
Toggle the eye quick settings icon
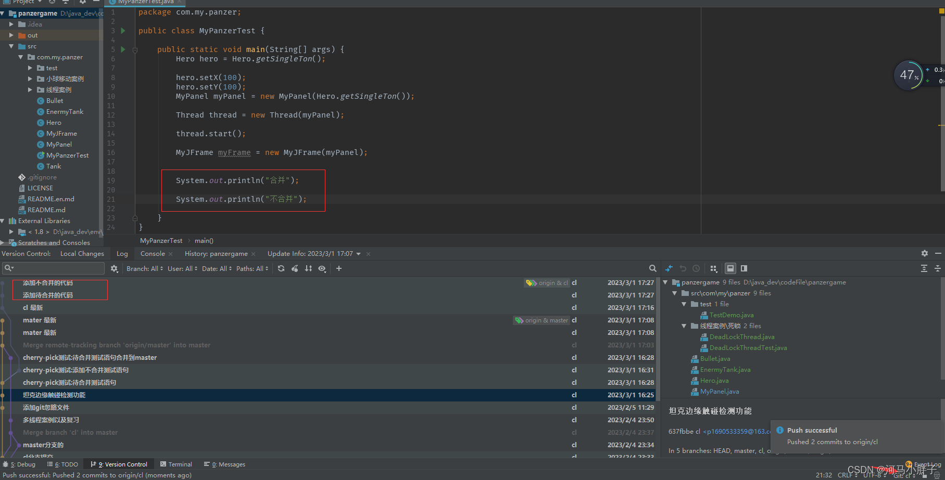coord(322,268)
